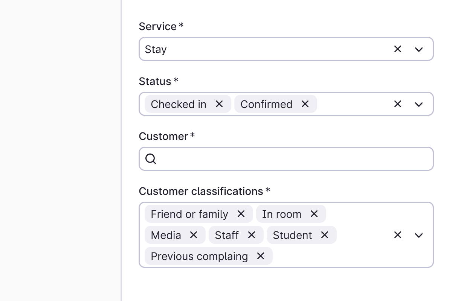
Task: Remove Previous complaing classification tag
Action: (261, 256)
